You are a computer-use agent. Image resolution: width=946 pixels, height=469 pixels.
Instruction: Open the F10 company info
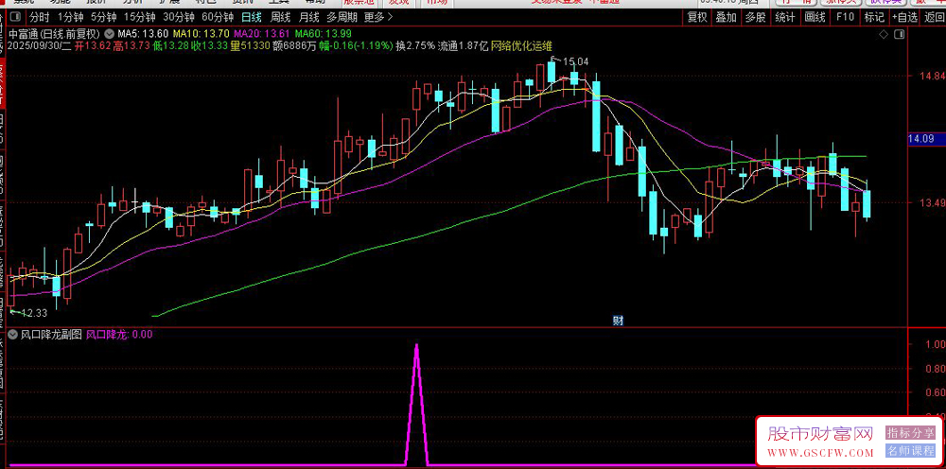coord(845,17)
